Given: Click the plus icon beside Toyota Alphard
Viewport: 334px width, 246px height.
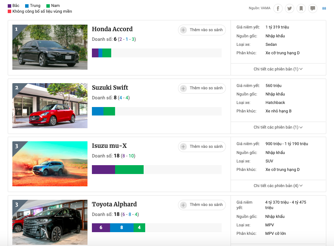Looking at the screenshot, I should tap(183, 205).
